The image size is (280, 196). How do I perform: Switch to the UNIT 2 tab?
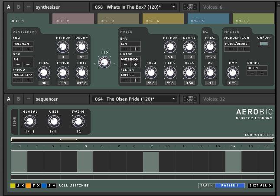(73, 19)
